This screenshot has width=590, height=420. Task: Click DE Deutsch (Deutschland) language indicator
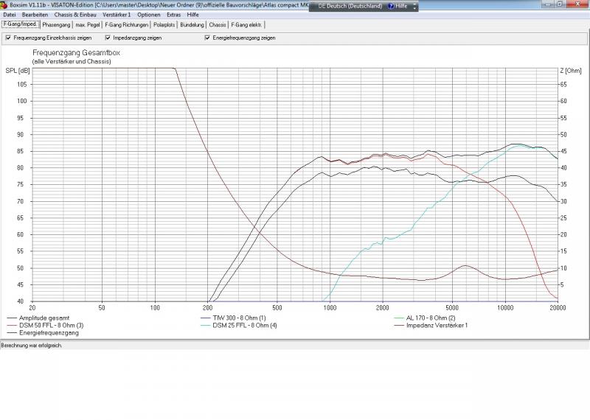350,6
